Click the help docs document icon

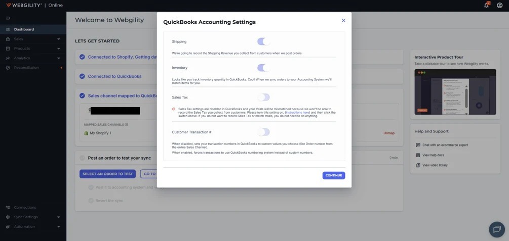[x=418, y=155]
